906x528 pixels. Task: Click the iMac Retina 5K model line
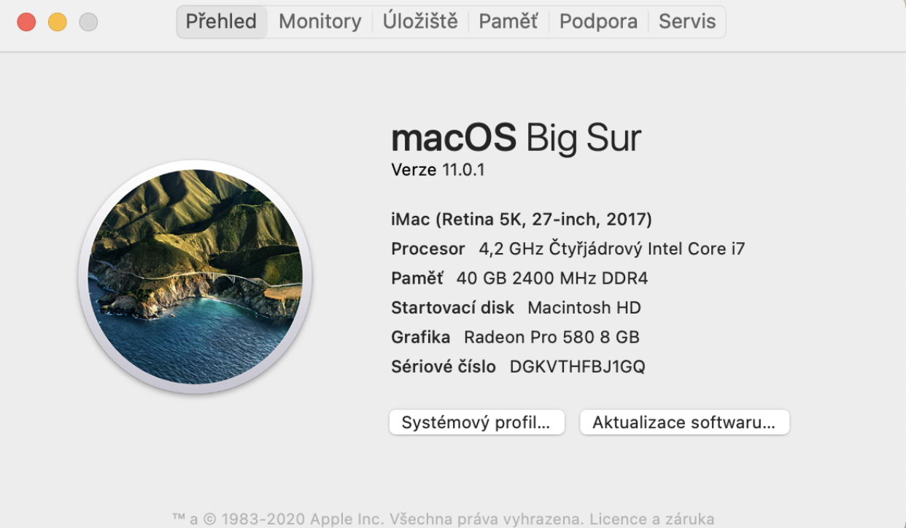click(x=521, y=219)
